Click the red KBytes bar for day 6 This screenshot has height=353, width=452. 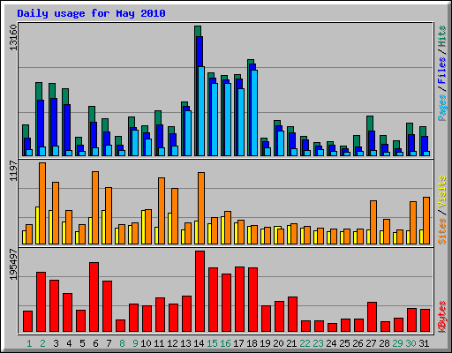pos(94,297)
